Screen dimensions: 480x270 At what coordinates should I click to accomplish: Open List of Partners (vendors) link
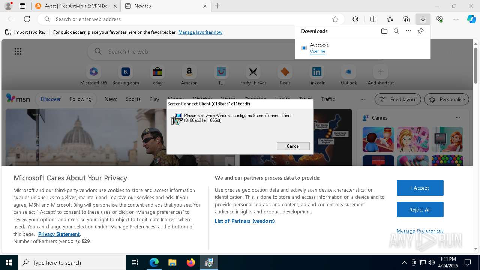(244, 221)
